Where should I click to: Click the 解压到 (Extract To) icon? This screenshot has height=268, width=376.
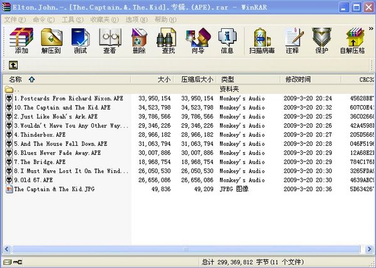pyautogui.click(x=51, y=41)
